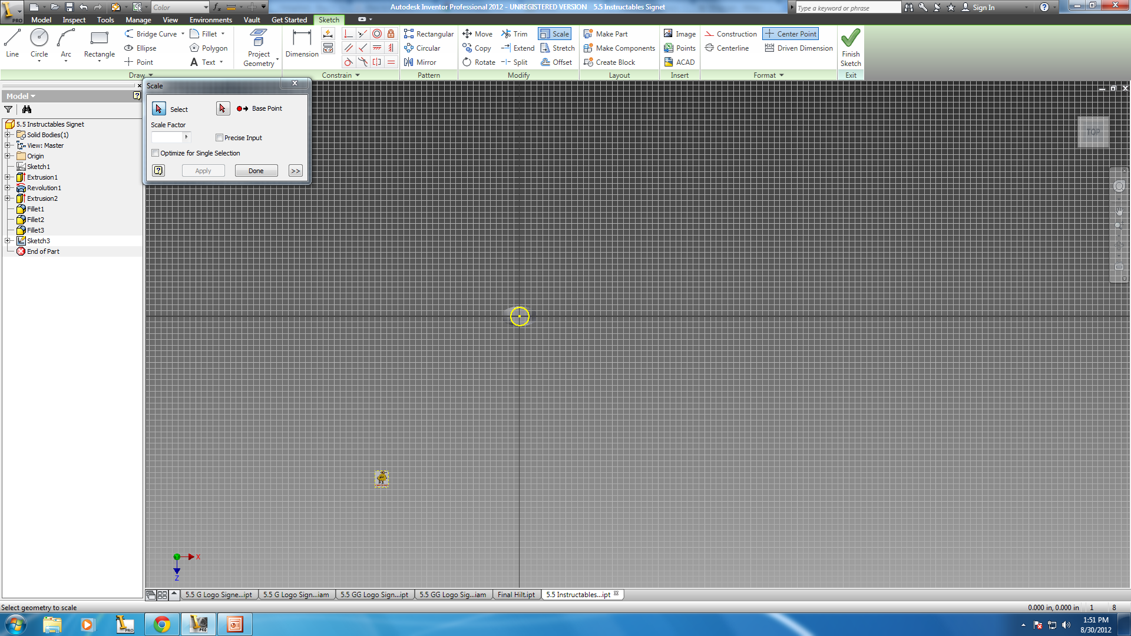This screenshot has width=1131, height=636.
Task: Toggle Center Point format
Action: tap(791, 34)
